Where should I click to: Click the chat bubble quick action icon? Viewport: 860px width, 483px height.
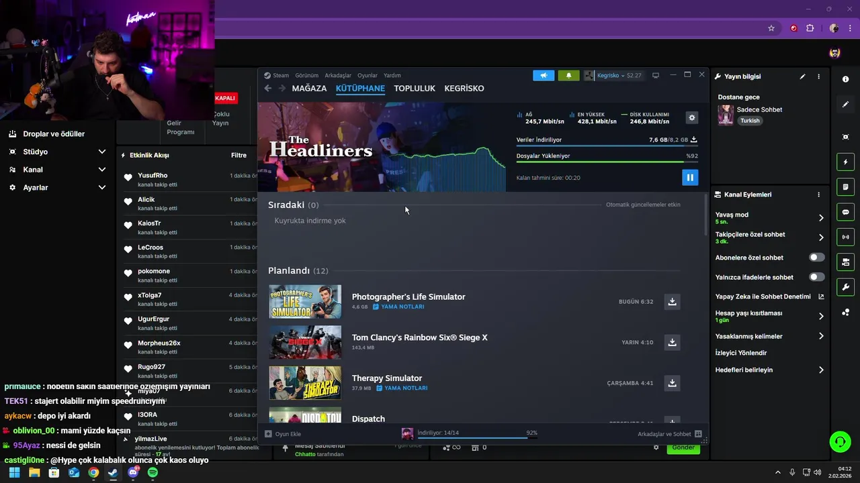point(845,212)
